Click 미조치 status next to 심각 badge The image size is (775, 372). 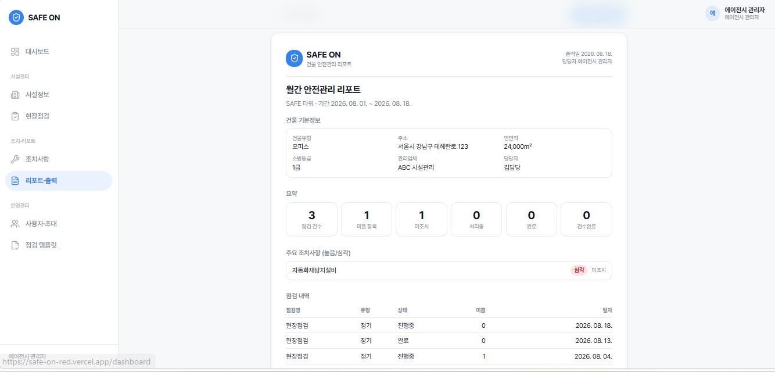[x=598, y=270]
